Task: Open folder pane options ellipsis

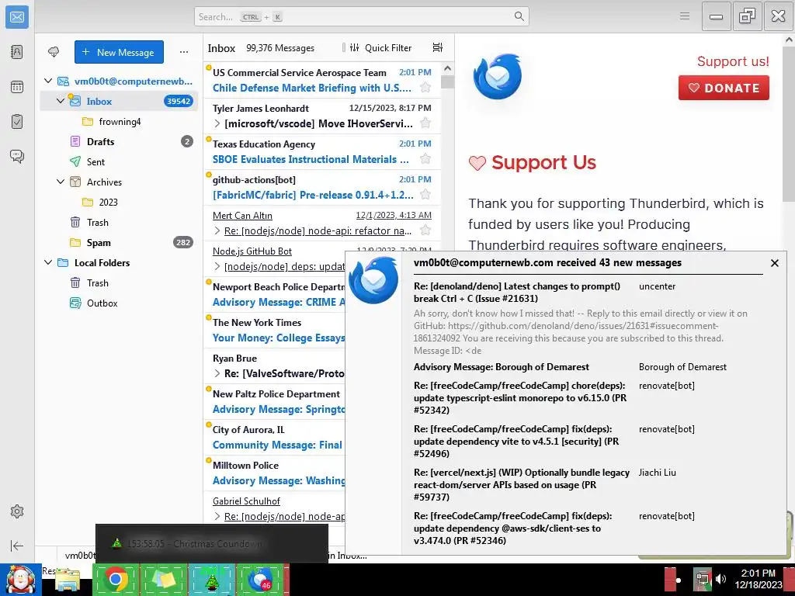Action: click(x=183, y=52)
